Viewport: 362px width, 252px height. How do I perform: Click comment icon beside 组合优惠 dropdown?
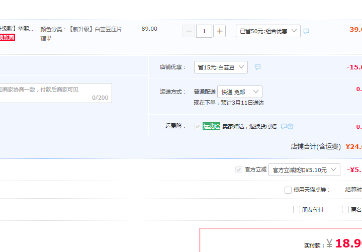[x=306, y=31]
